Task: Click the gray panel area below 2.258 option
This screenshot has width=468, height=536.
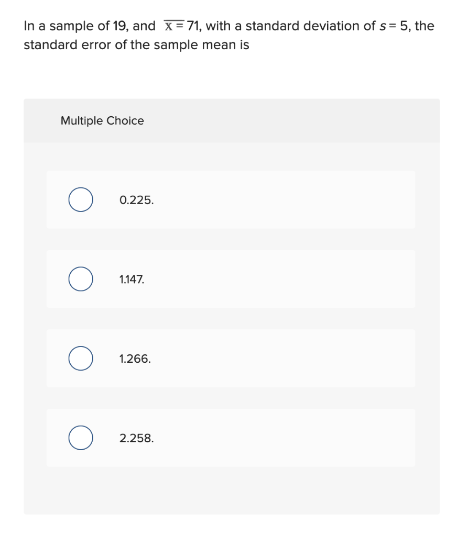Action: [232, 490]
